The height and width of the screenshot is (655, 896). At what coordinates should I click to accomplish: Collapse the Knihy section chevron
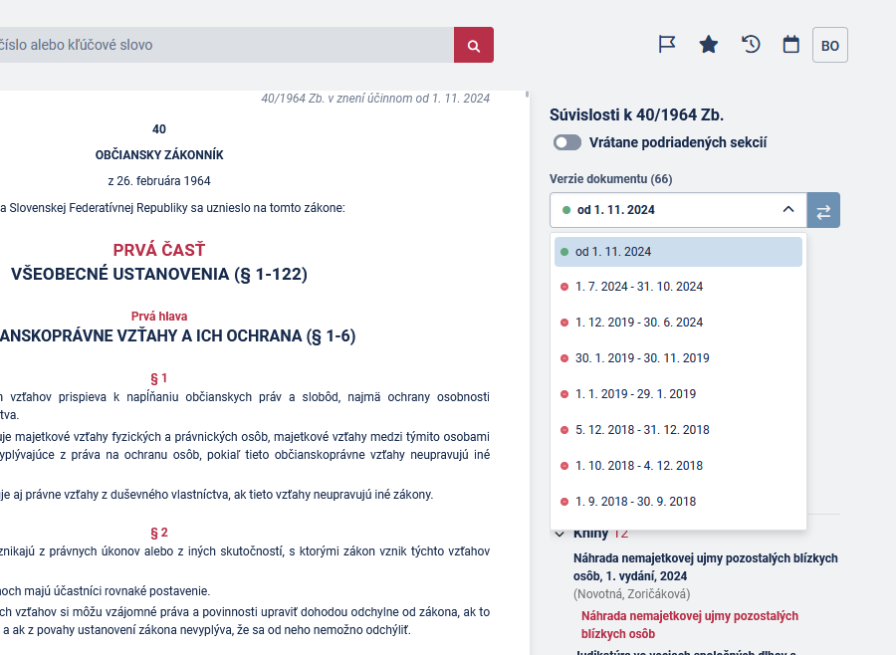[x=560, y=535]
